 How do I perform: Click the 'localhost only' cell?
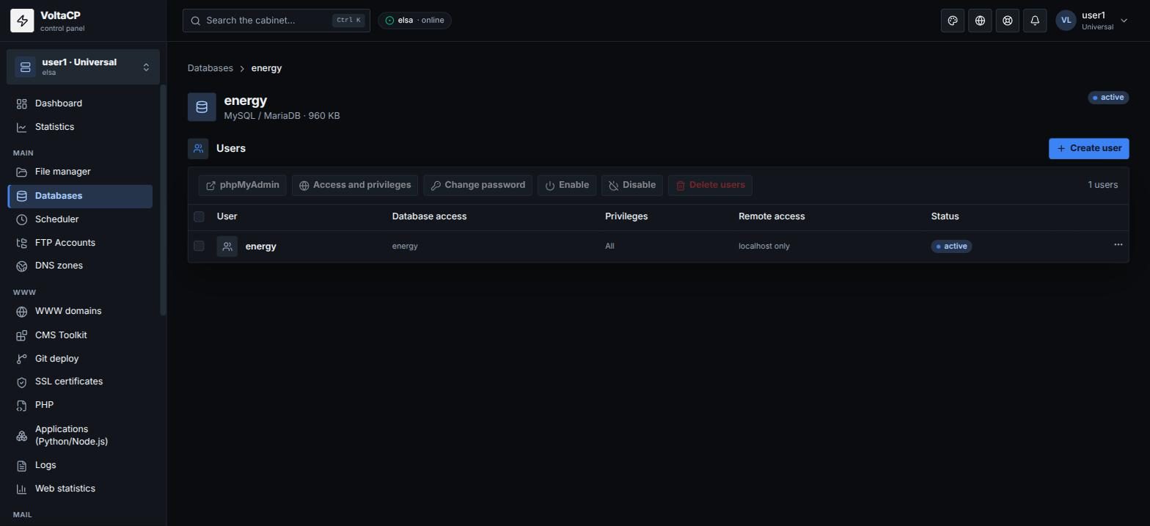[764, 246]
